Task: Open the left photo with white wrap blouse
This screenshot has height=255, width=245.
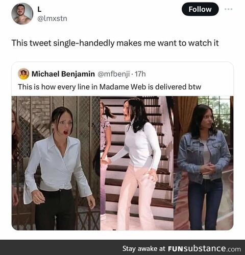Action: coord(56,163)
